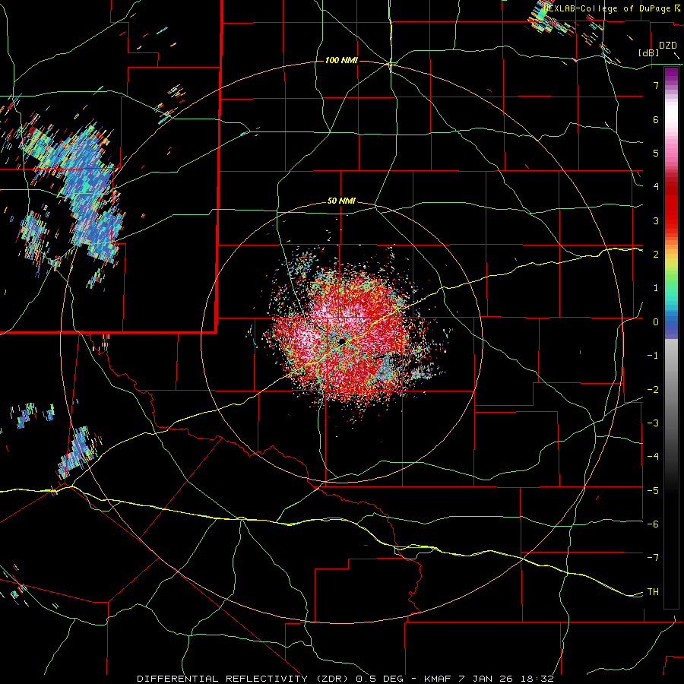The height and width of the screenshot is (684, 684).
Task: Click the "DZD" product label above the scale
Action: tap(668, 46)
